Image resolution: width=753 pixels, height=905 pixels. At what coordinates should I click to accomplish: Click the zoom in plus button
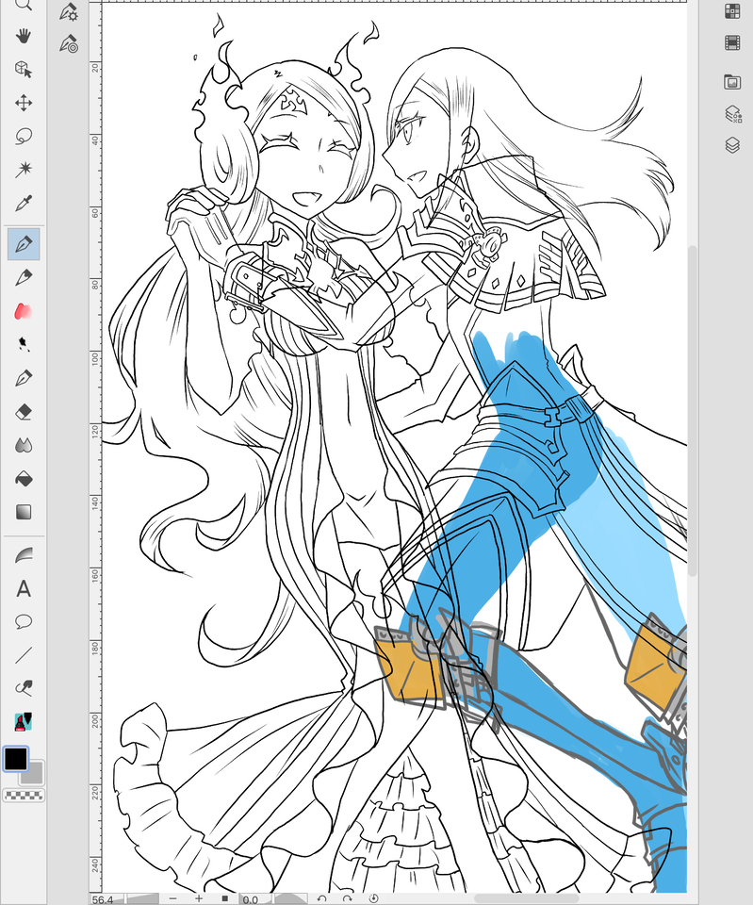click(x=199, y=898)
